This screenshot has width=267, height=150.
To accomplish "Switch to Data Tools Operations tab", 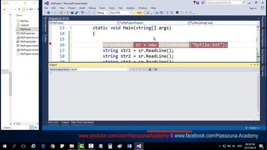I will 83,122.
